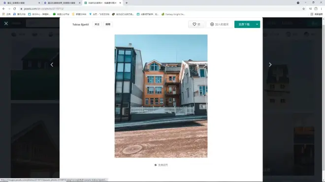Viewport: 325px width, 182px height.
Task: Switch to the first browser tab
Action: (21, 3)
